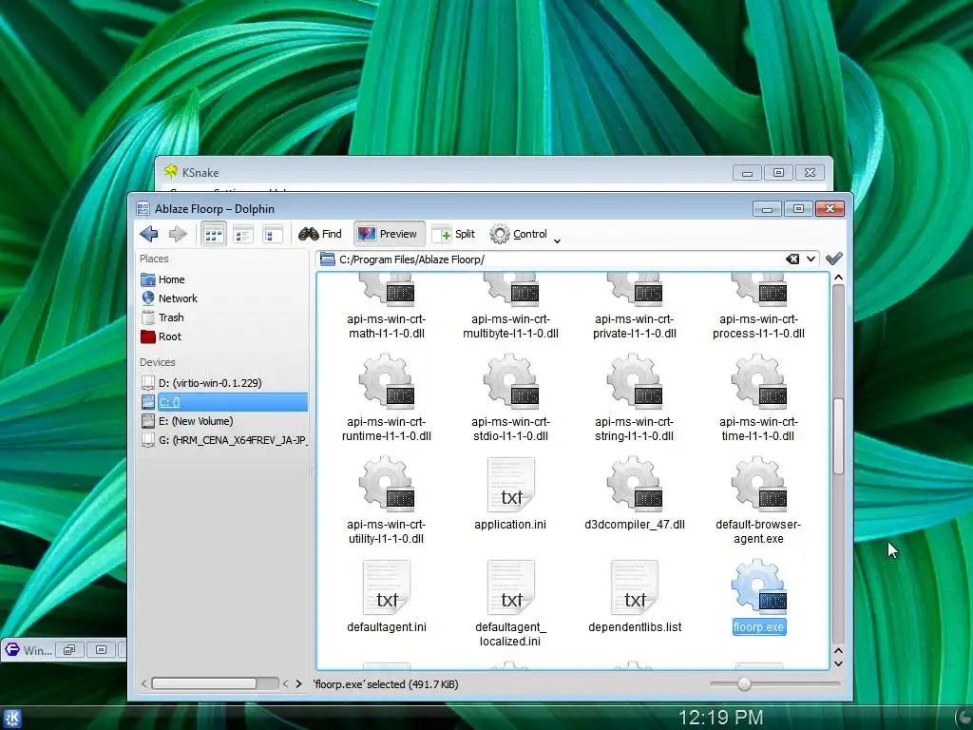Switch to Icons view mode
The image size is (973, 730).
(214, 235)
